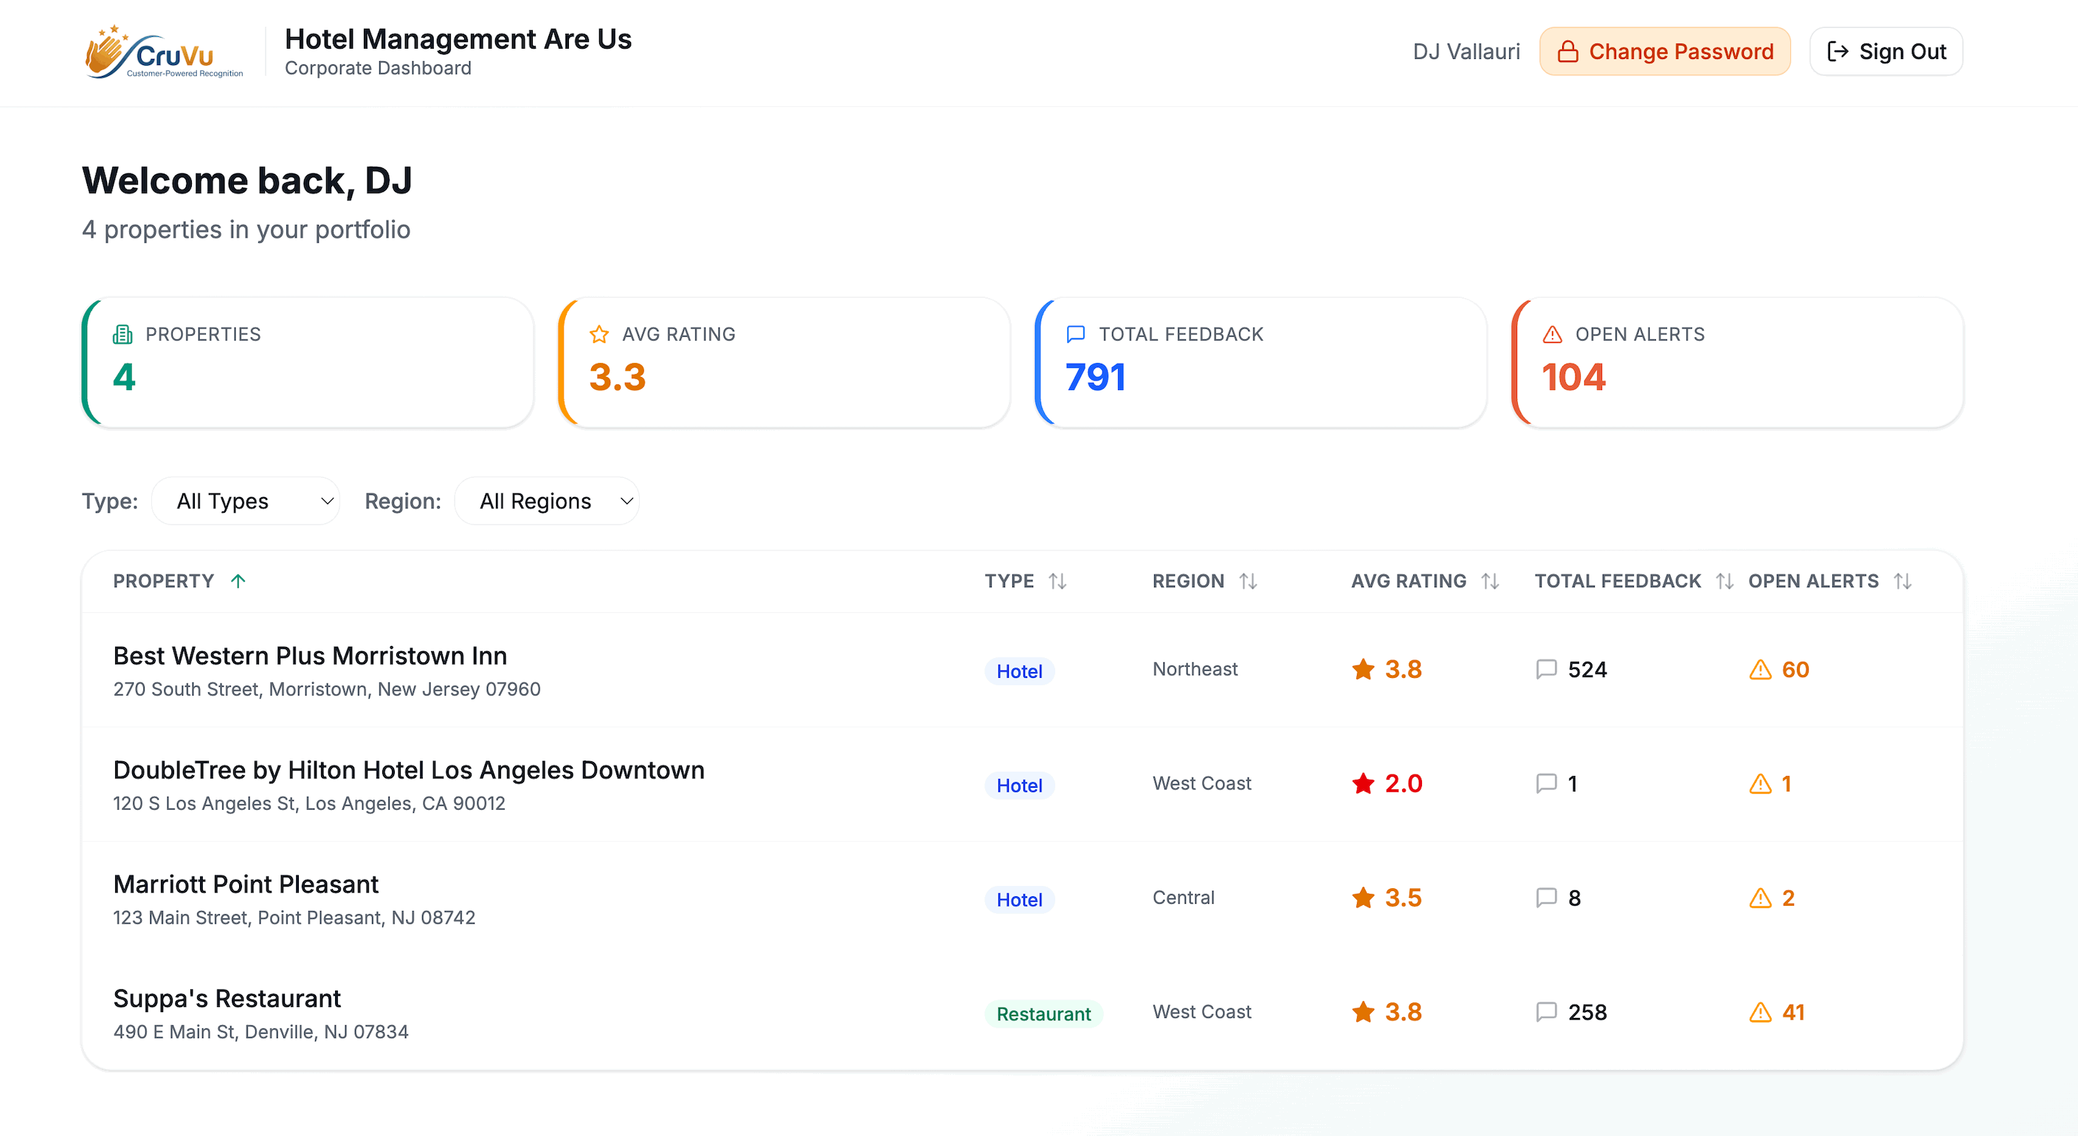Sort by the AVG RATING column header
The height and width of the screenshot is (1136, 2078).
(1409, 581)
